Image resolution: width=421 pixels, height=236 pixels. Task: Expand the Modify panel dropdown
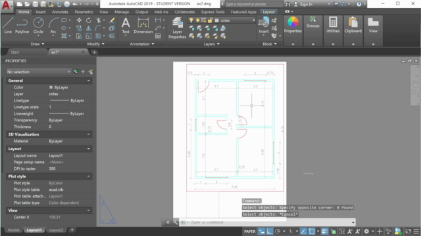[x=96, y=44]
